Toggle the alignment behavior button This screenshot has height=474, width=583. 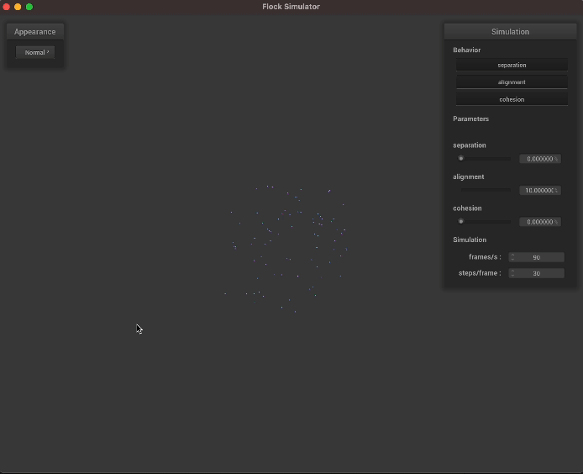point(512,82)
